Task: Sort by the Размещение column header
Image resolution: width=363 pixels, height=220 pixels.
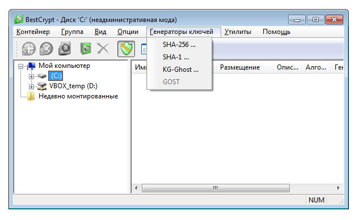Action: click(x=244, y=67)
